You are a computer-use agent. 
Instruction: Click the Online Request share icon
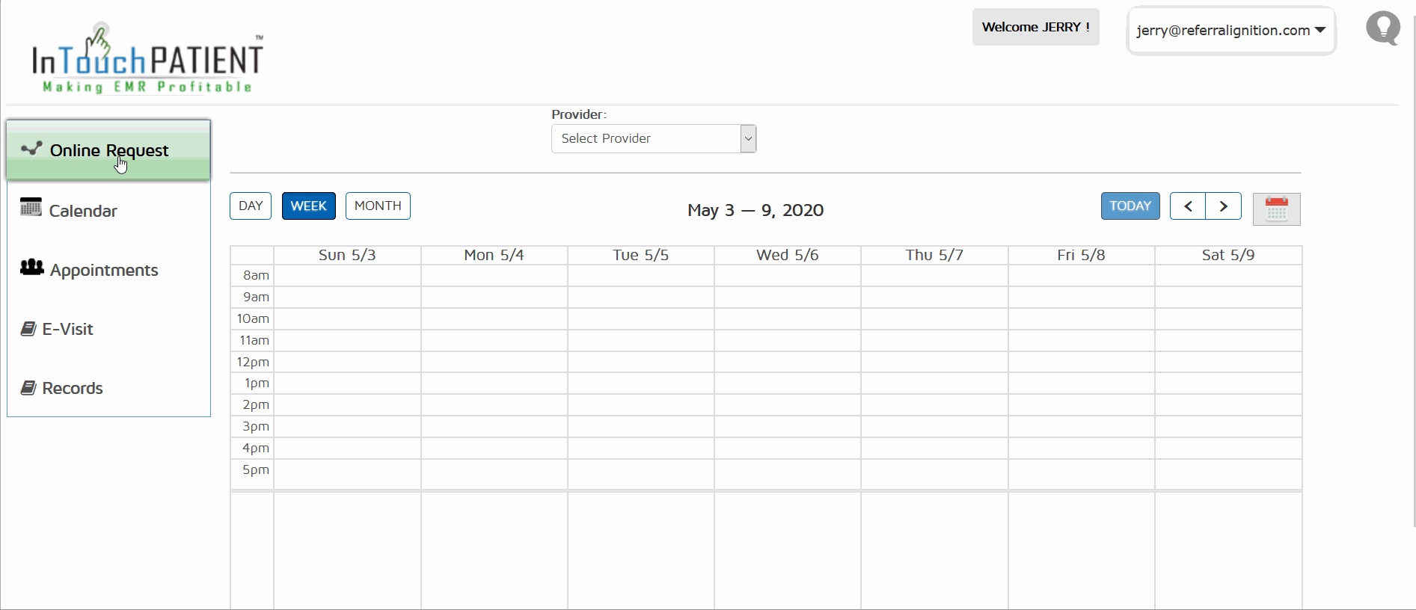click(x=31, y=149)
